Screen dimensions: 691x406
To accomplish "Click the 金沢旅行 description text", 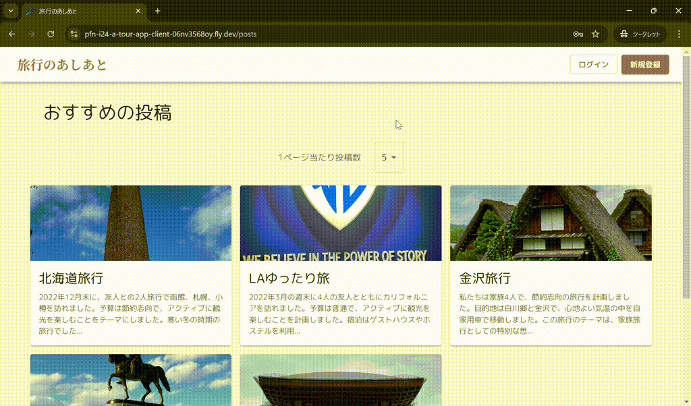I will click(550, 314).
